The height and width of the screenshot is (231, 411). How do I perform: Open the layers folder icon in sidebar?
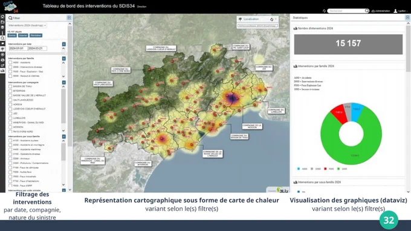point(2,22)
